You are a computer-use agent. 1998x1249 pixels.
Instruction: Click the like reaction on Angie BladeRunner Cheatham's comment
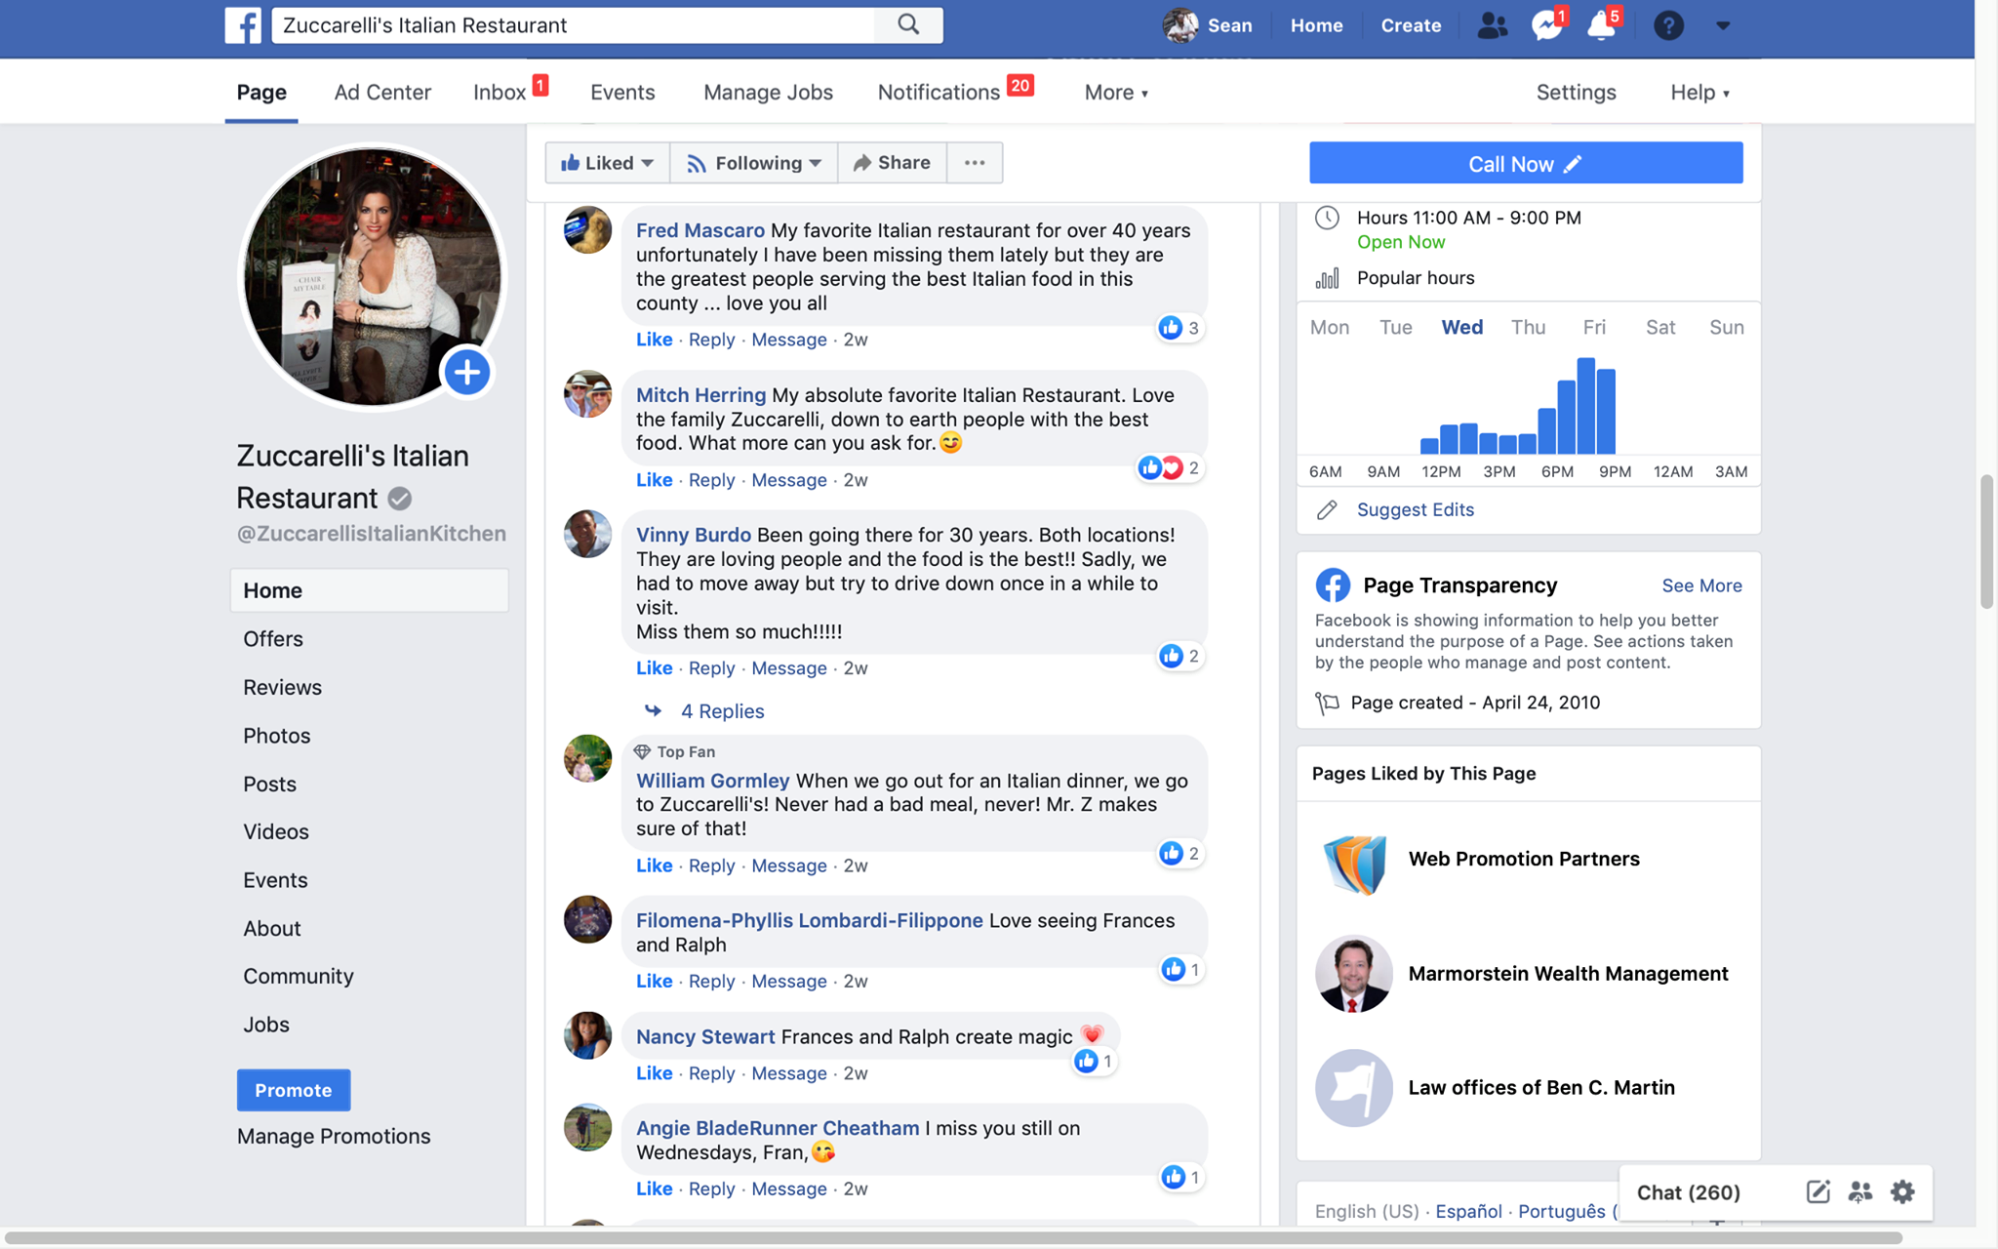coord(1180,1178)
